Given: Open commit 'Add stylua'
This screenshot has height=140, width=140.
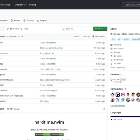Looking at the screenshot, I should coord(44,101).
